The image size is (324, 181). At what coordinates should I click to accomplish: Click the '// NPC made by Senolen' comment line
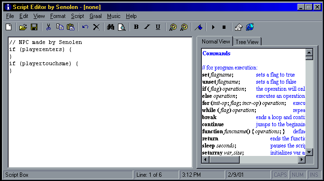pos(45,42)
